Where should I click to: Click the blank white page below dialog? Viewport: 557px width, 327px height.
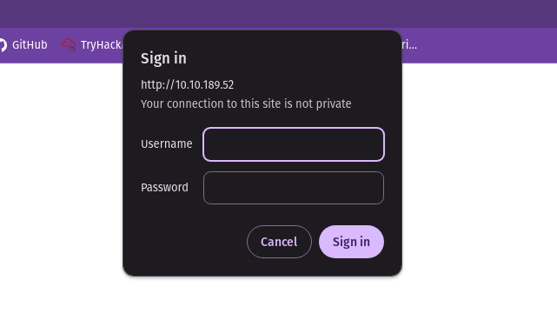coord(263,302)
